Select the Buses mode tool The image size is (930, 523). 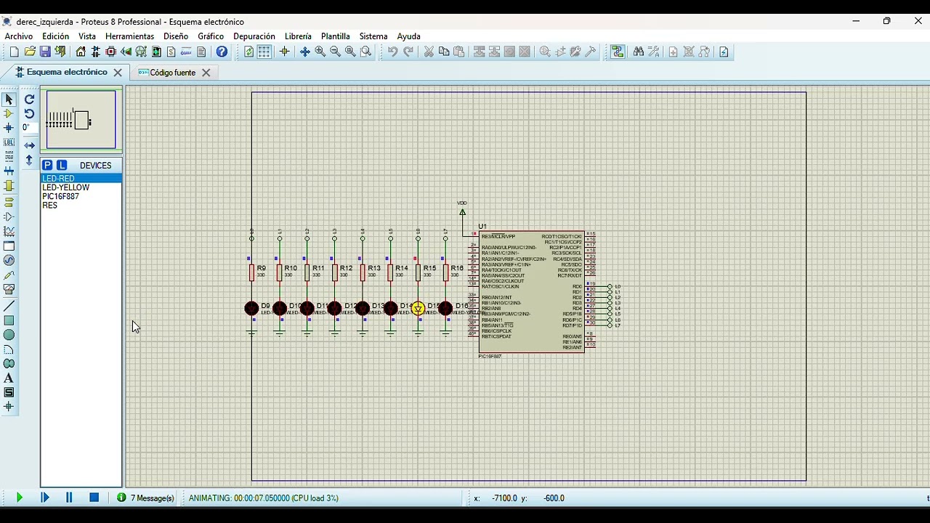click(9, 171)
